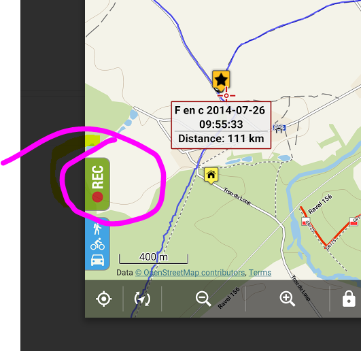361x351 pixels.
Task: Click the red map cursor crosshair
Action: [x=226, y=95]
